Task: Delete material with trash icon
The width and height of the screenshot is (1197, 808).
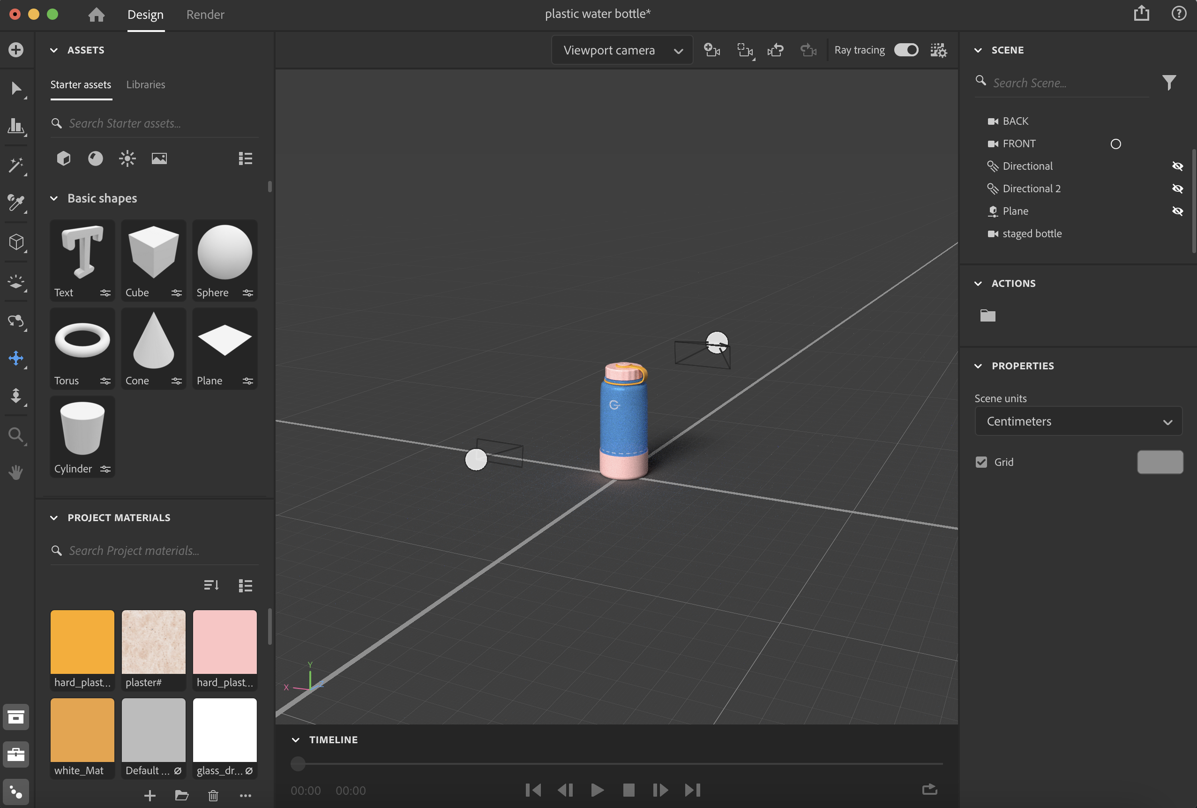Action: tap(213, 796)
